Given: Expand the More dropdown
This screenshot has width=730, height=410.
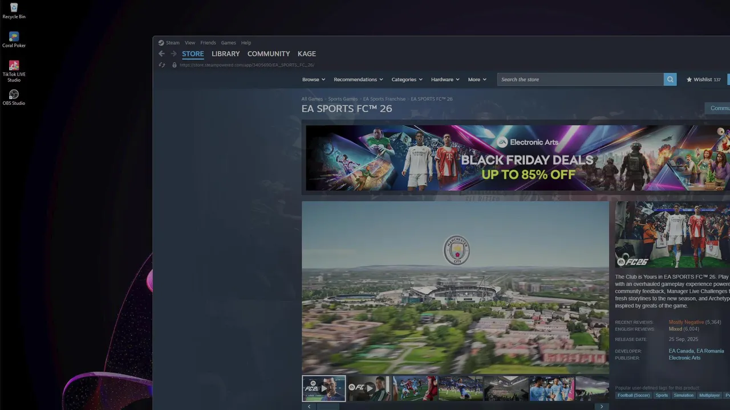Looking at the screenshot, I should (x=477, y=80).
